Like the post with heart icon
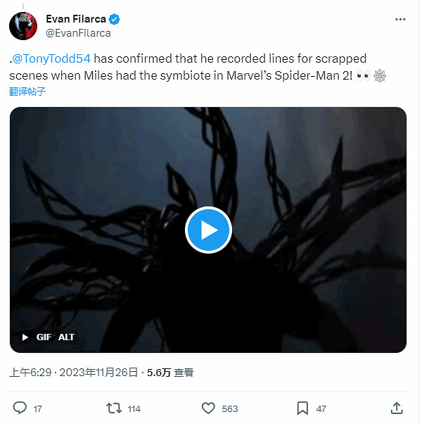The height and width of the screenshot is (424, 422). (208, 408)
